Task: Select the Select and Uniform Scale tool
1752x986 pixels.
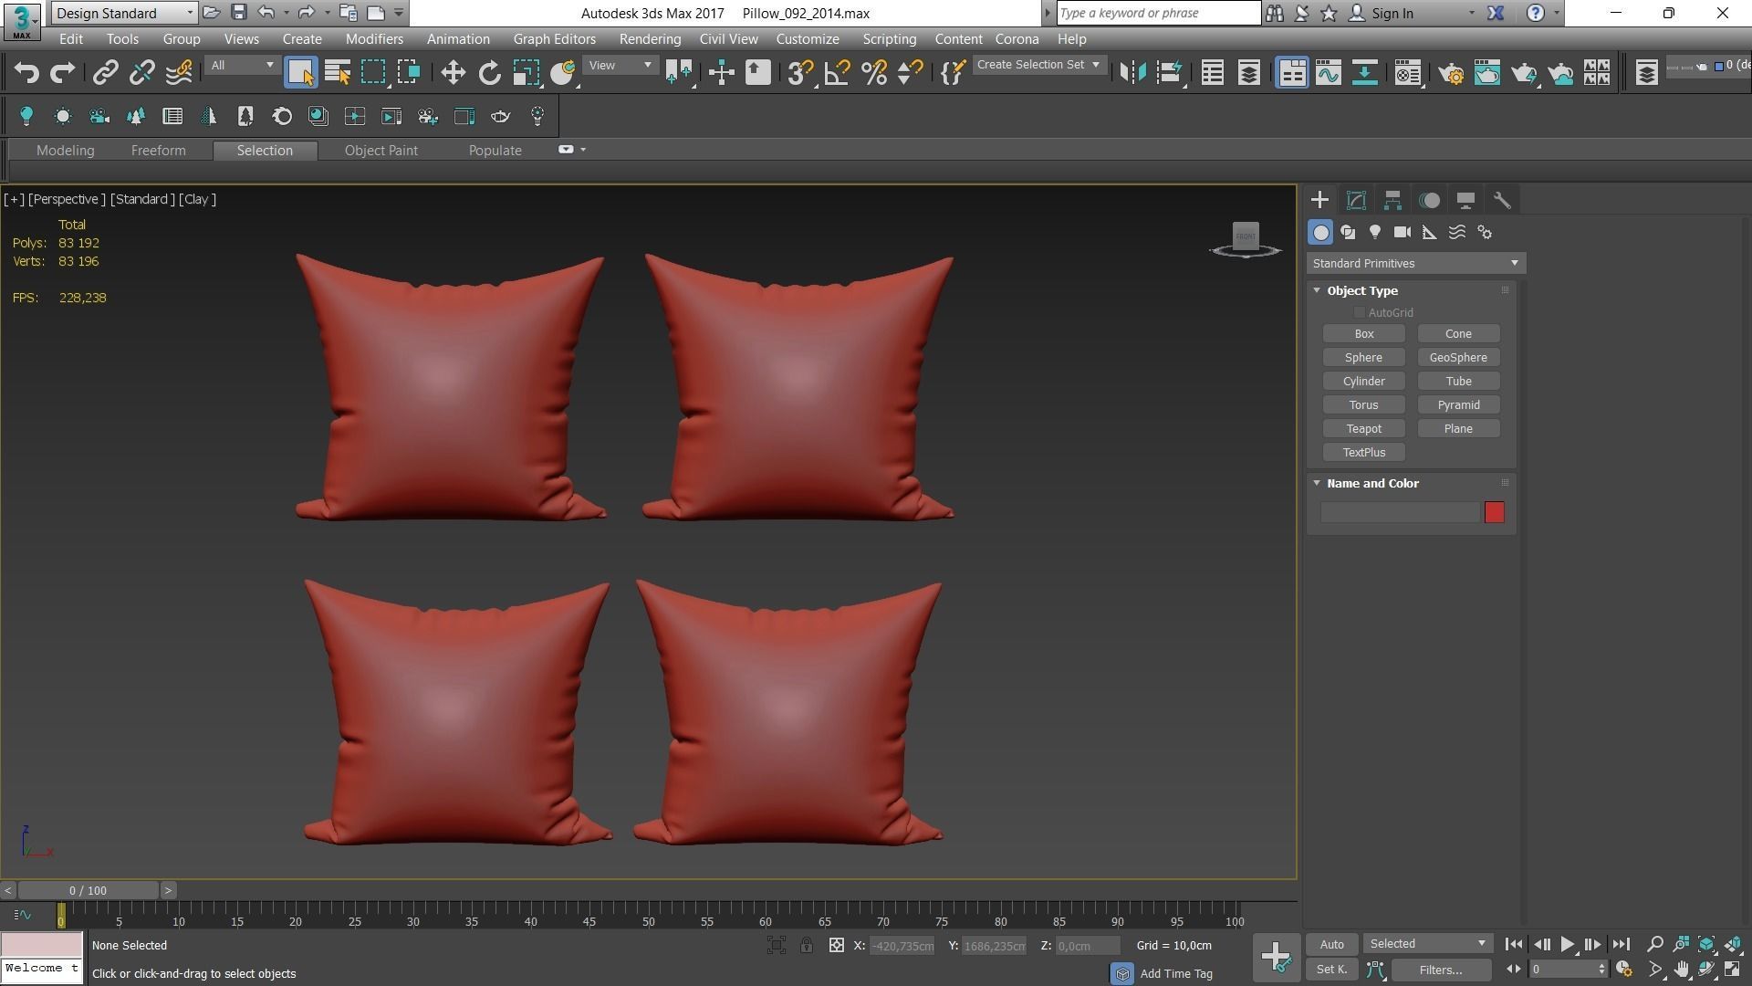Action: point(527,73)
